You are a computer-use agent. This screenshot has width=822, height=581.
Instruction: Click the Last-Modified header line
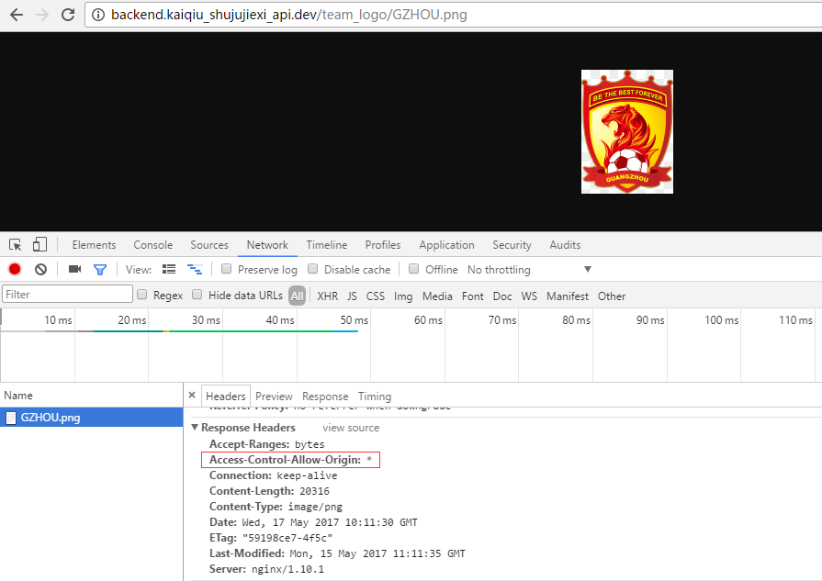point(337,553)
